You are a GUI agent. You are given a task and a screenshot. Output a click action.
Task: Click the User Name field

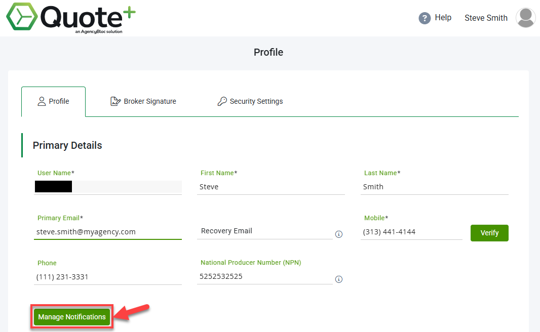pyautogui.click(x=108, y=187)
